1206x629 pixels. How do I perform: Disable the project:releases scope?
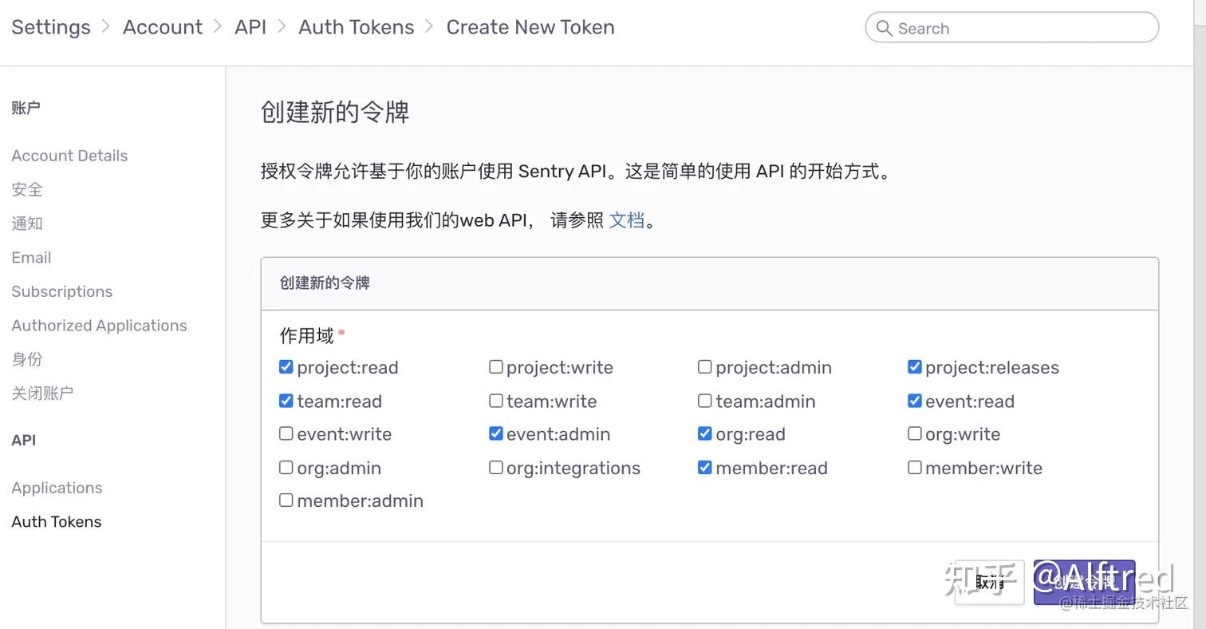914,367
